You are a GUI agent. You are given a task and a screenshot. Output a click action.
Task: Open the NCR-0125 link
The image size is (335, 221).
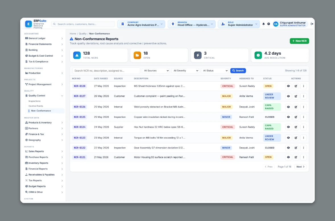[79, 117]
